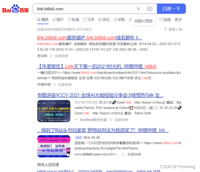
Task: Click related search bilibili macro link是什么
Action: [x=56, y=171]
